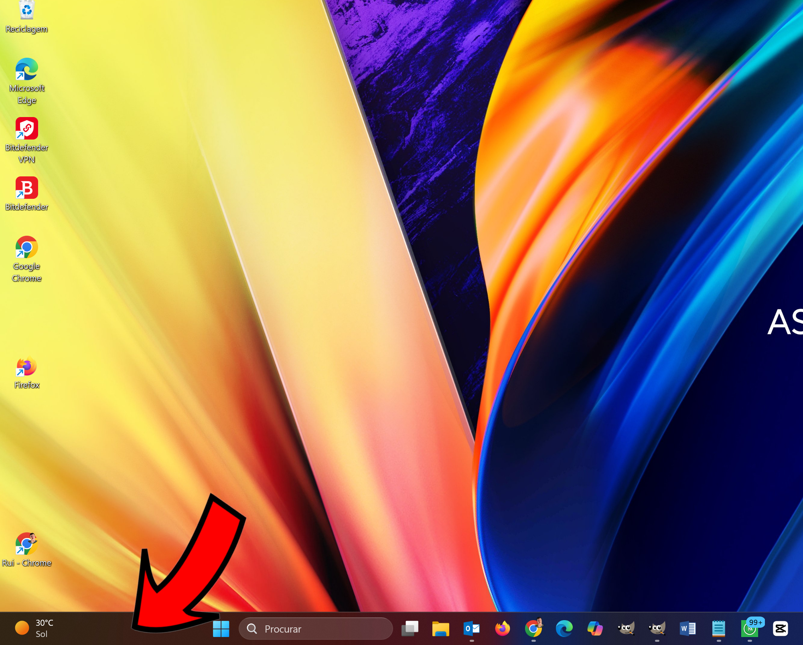The height and width of the screenshot is (645, 803).
Task: Select the Microsoft Edge desktop shortcut
Action: pos(26,81)
